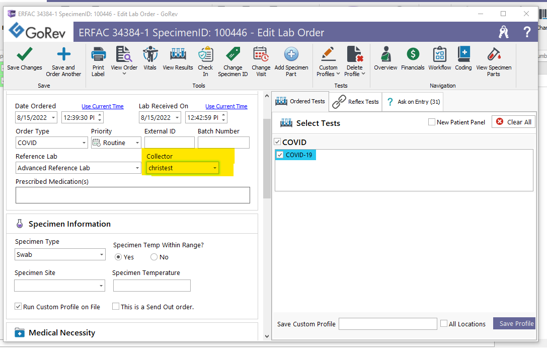Open Change Specimen ID tool
The height and width of the screenshot is (348, 547).
(x=232, y=60)
